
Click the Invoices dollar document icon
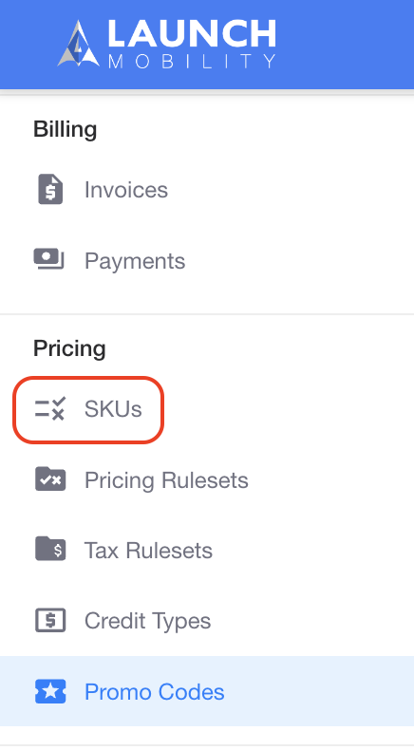[x=50, y=190]
